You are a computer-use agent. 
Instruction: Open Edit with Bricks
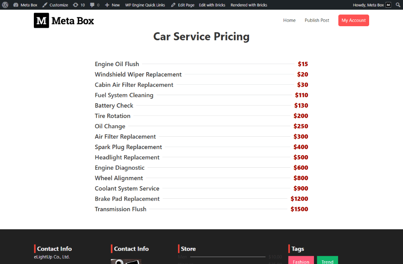coord(213,4)
